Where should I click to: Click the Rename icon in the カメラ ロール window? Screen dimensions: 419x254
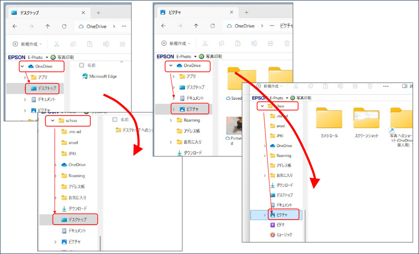pyautogui.click(x=340, y=86)
